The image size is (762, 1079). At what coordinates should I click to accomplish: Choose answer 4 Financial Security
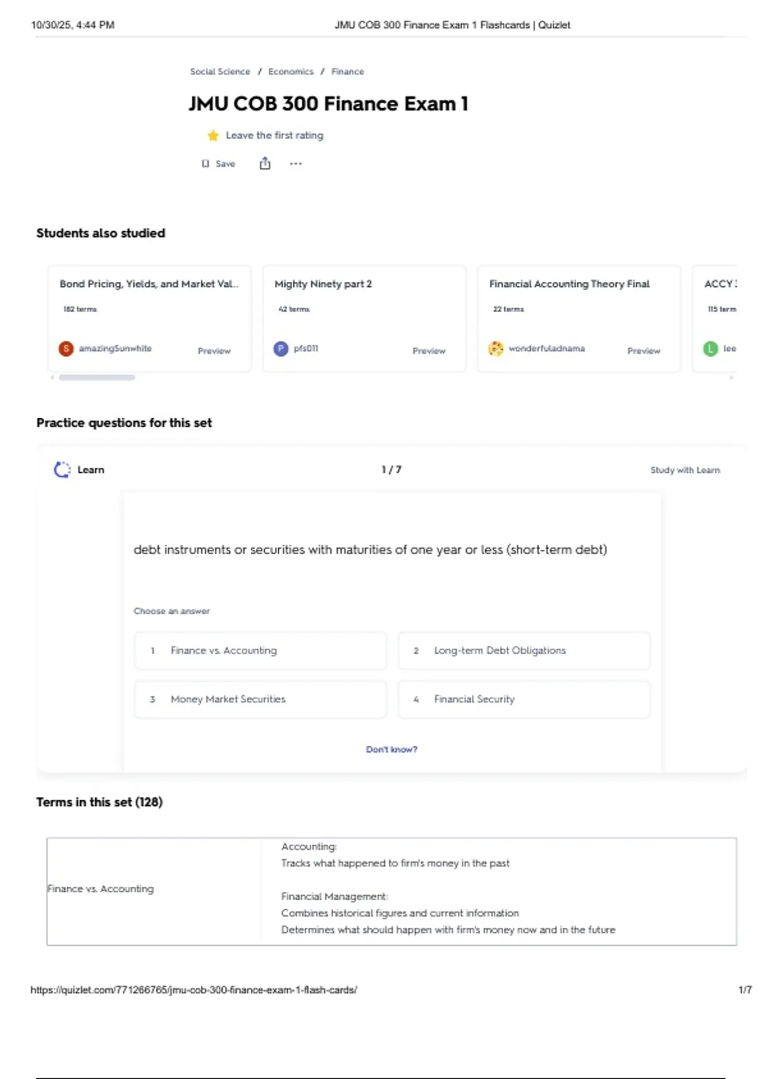(x=524, y=699)
